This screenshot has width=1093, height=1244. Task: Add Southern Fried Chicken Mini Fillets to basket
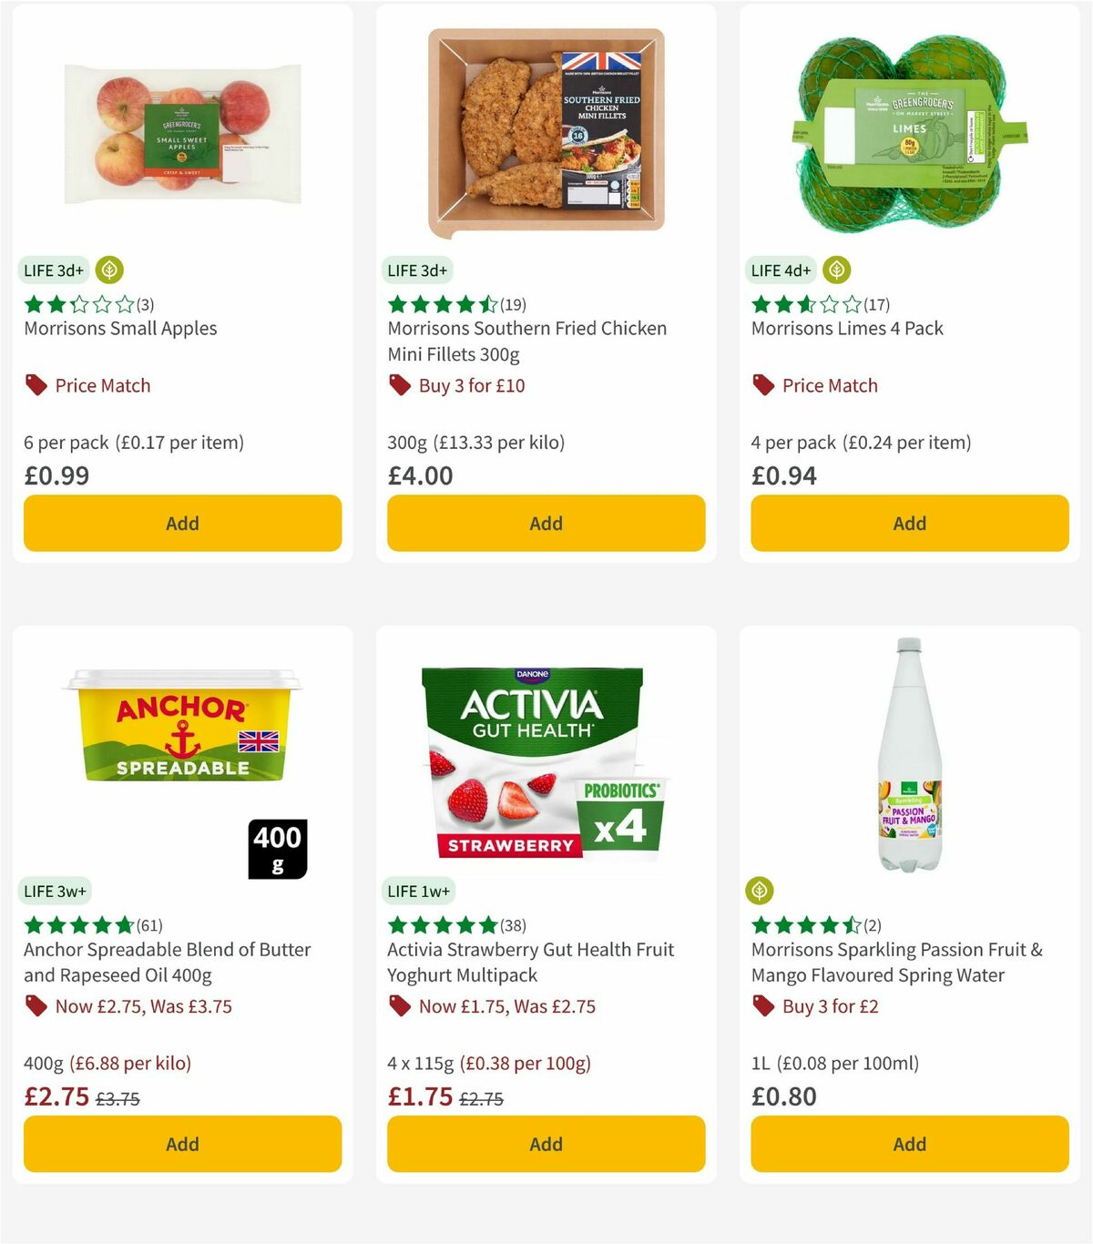546,523
